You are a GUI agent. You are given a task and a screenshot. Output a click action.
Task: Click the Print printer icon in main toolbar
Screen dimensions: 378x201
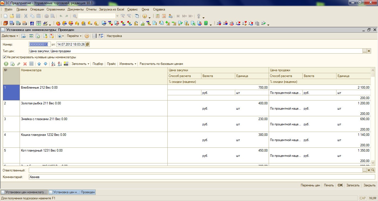(x=46, y=16)
